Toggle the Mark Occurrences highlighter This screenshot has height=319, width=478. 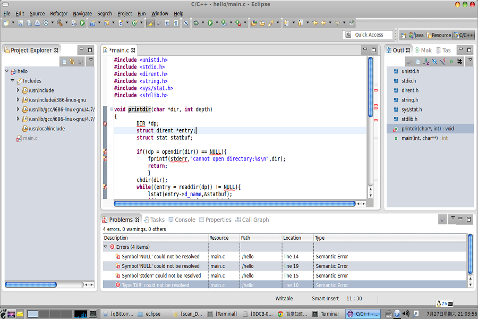tap(151, 23)
